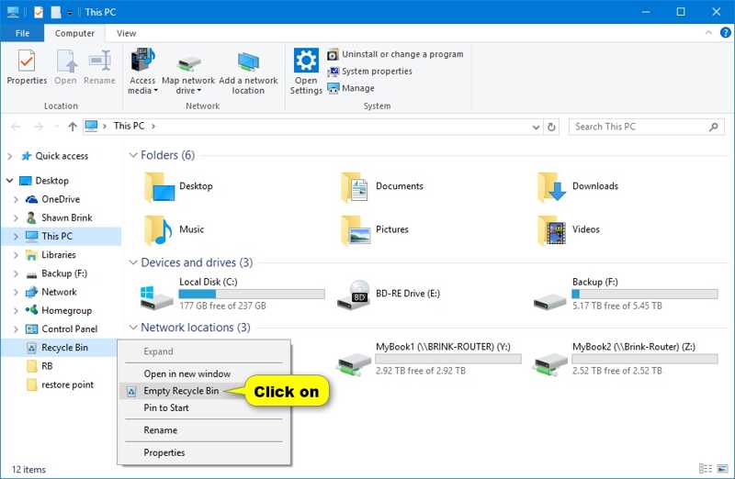Click MyBook1 (Y:) capacity bar
Viewport: 735px width, 479px height.
[448, 359]
